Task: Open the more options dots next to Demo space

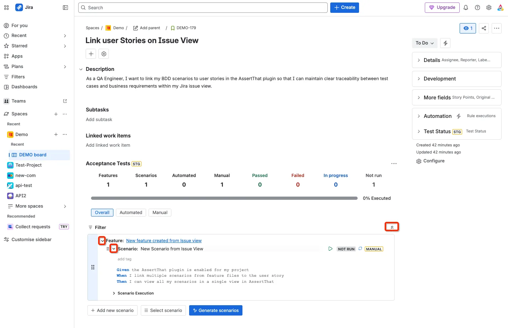Action: click(65, 134)
